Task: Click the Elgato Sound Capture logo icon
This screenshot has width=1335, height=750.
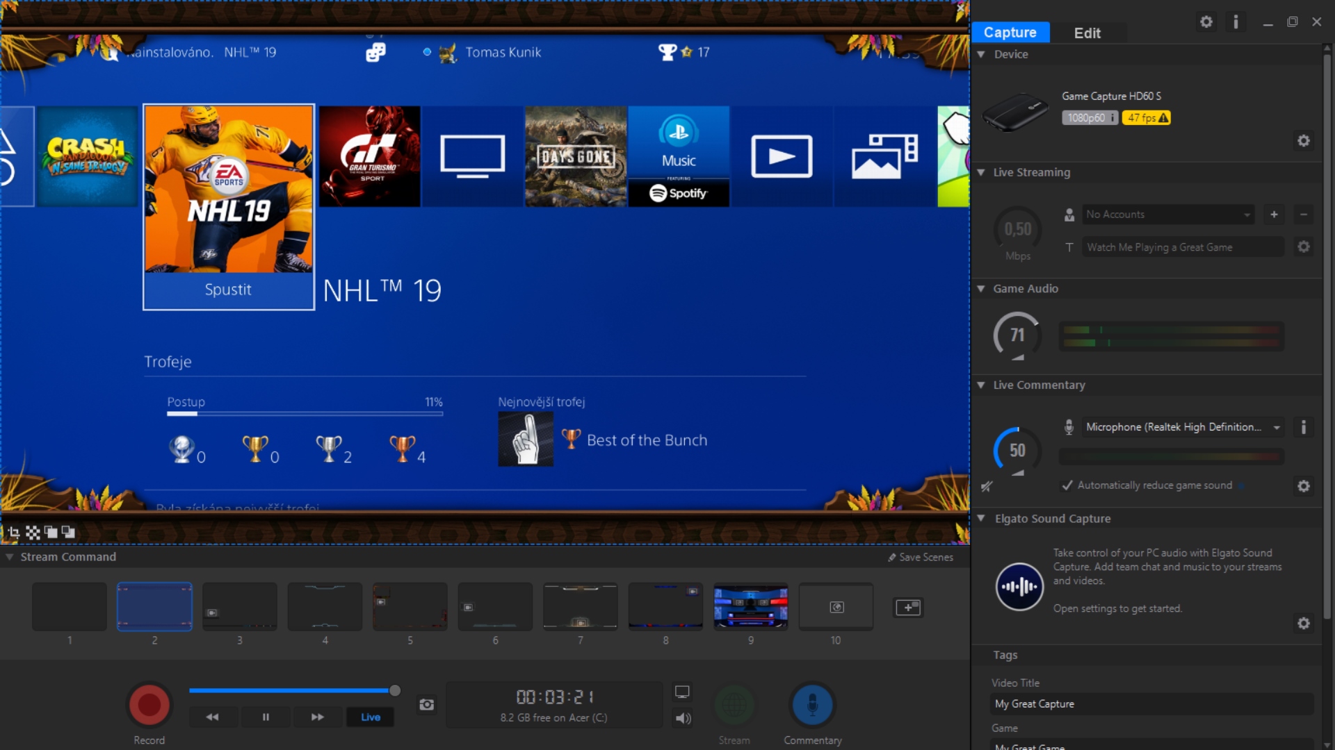Action: coord(1019,587)
